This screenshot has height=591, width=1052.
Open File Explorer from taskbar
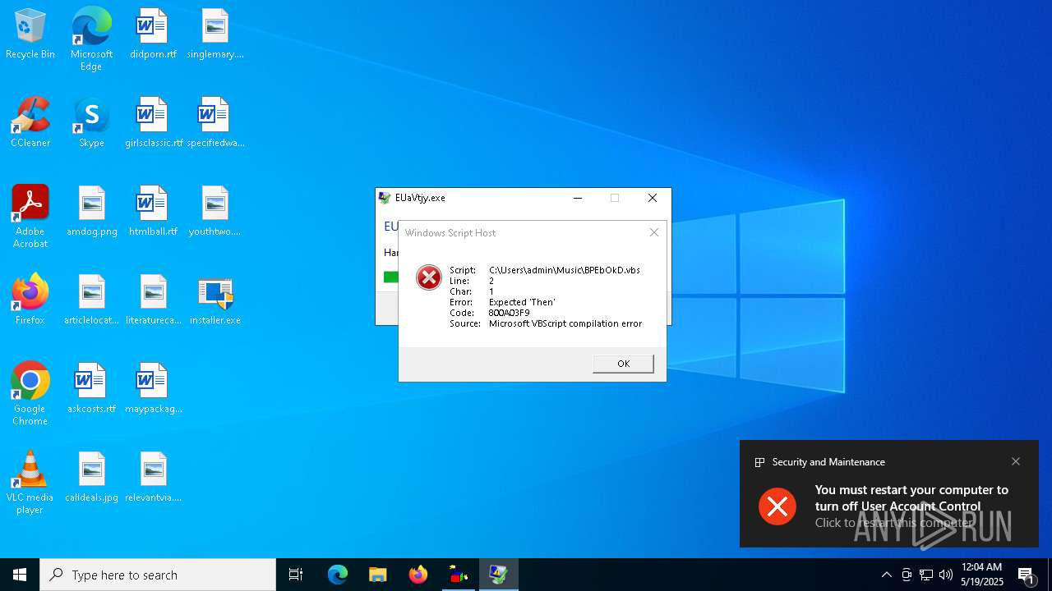click(378, 575)
